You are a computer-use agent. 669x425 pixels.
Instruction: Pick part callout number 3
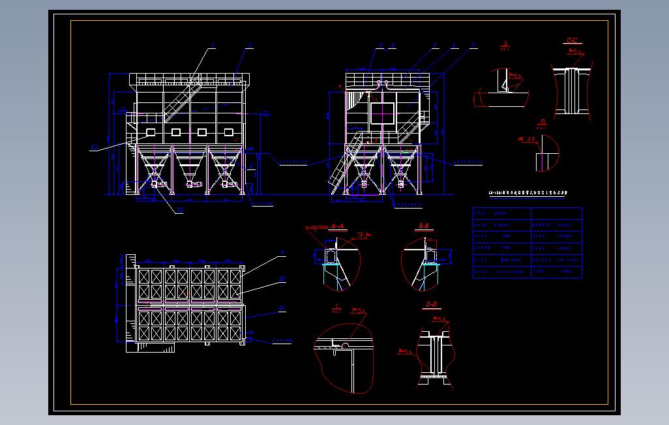381,45
